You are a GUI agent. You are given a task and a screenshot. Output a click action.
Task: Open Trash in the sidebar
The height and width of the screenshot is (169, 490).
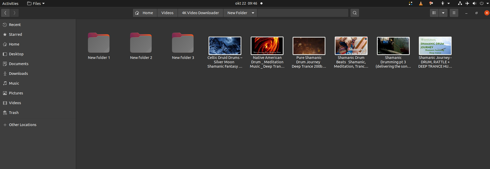tap(14, 113)
